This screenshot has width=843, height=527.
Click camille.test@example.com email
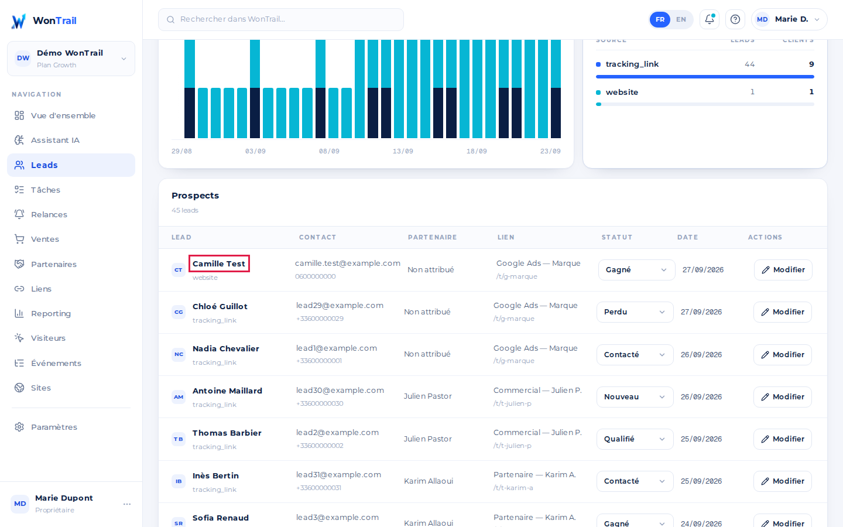pos(348,263)
